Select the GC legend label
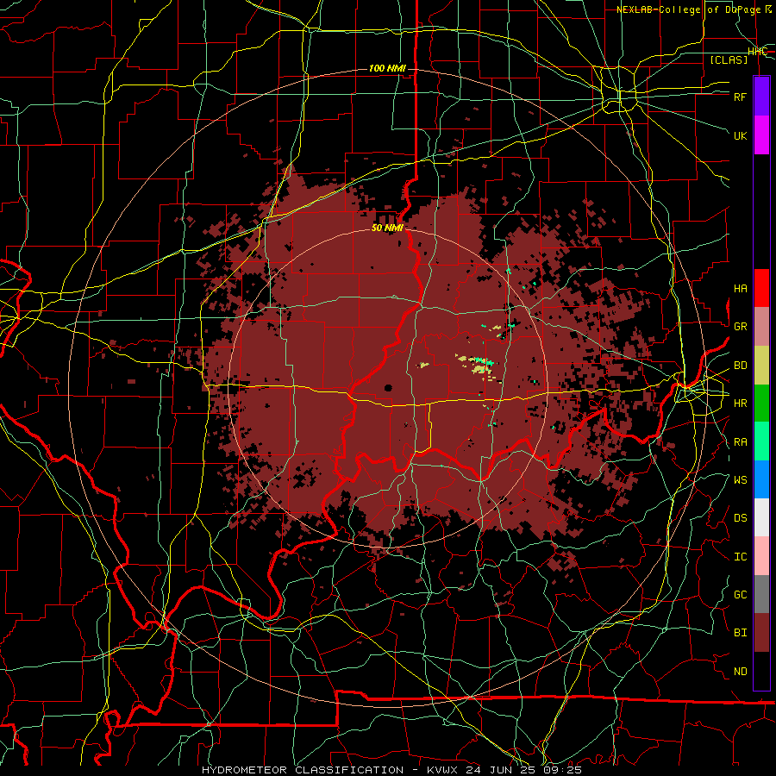The width and height of the screenshot is (776, 776). click(x=740, y=595)
